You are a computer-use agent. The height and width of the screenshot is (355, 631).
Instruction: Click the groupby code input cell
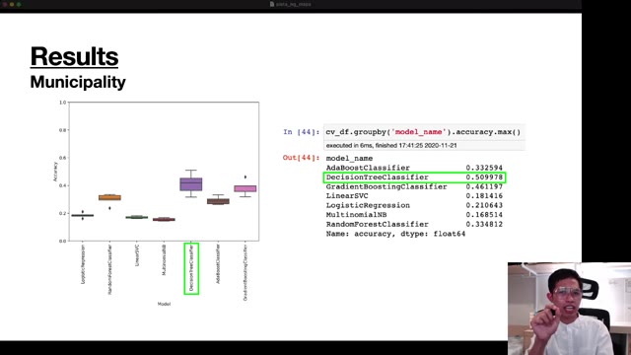[424, 132]
